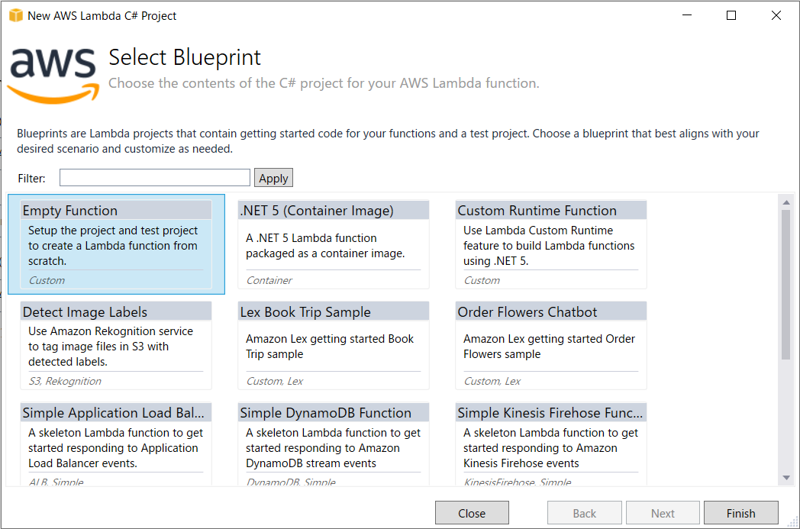
Task: Click the 'S3, Rekognition' tag text
Action: pyautogui.click(x=65, y=381)
